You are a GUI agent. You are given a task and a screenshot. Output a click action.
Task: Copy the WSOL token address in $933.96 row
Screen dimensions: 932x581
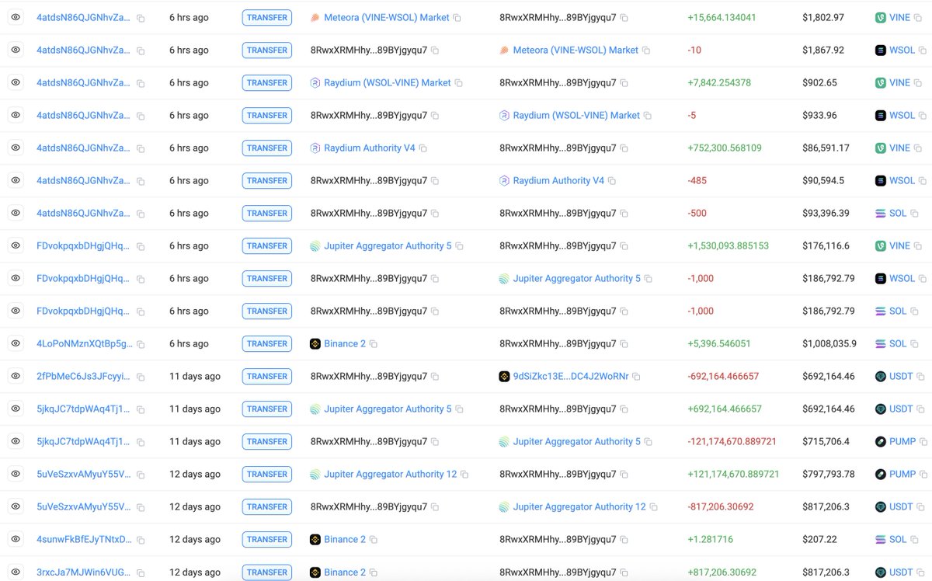click(923, 116)
